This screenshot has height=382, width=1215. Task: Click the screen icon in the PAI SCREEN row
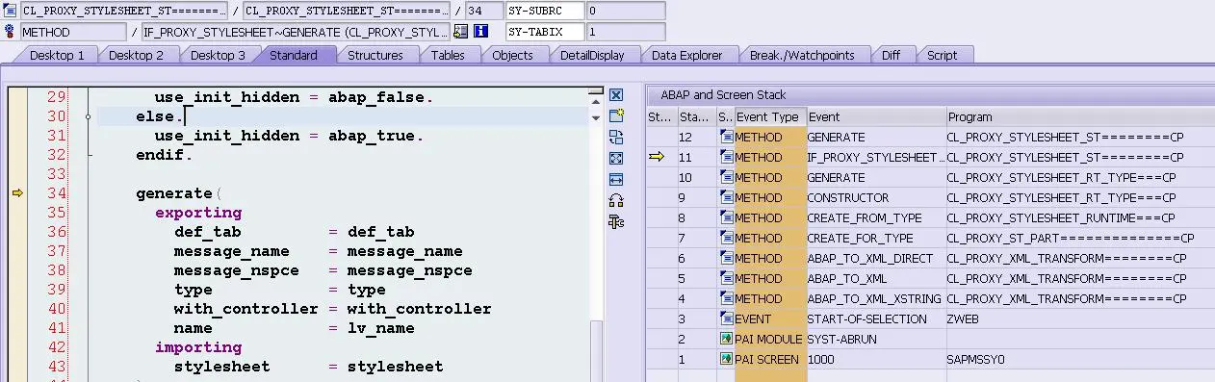[x=726, y=359]
